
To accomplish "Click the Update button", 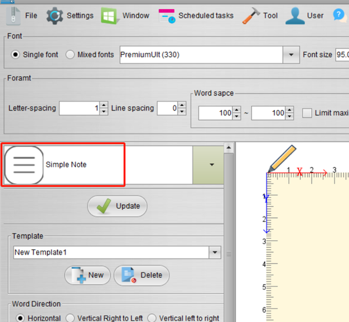I will click(117, 206).
